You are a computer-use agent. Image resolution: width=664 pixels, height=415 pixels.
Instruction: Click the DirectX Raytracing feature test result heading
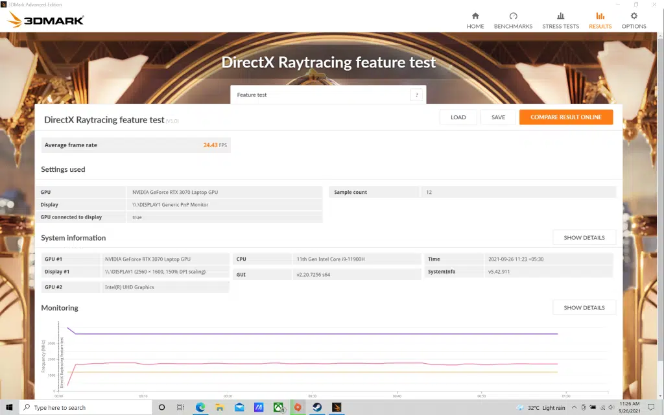tap(104, 120)
